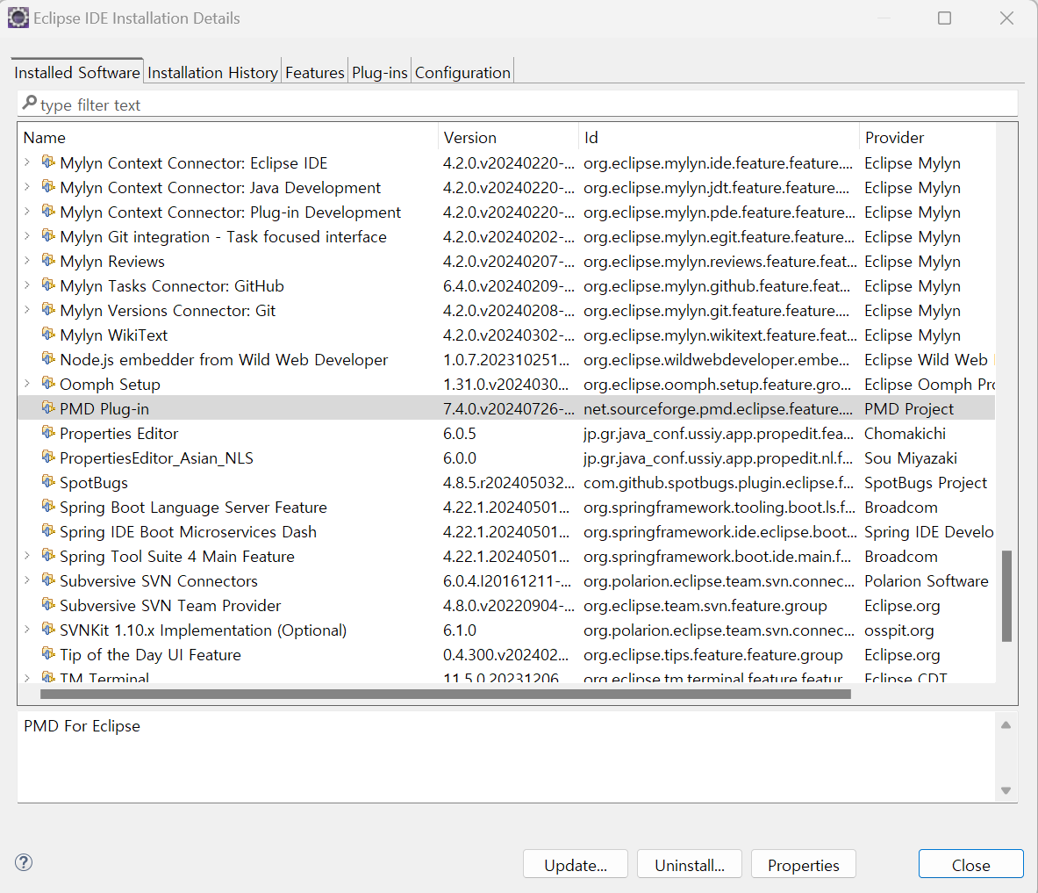Click the vertical scrollbar thumb of the list

1006,595
